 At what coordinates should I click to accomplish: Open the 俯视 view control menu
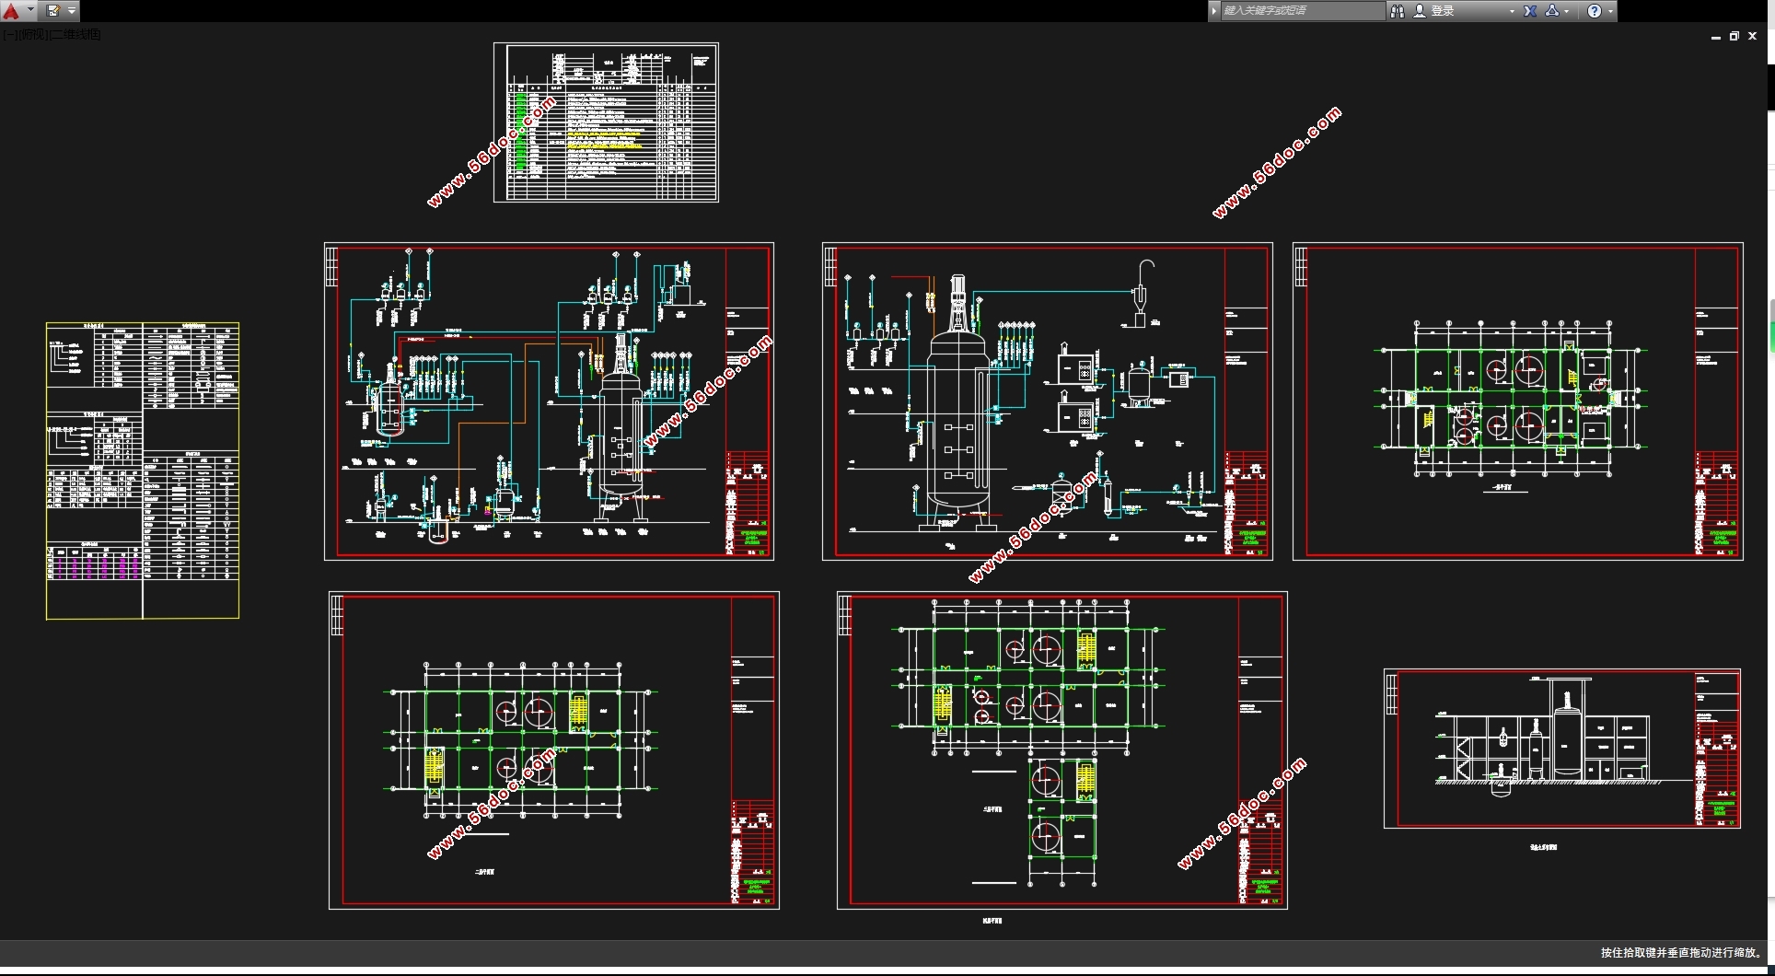click(31, 35)
